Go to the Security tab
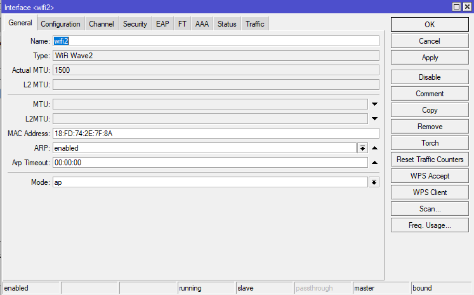Screen dimensions: 474x295 (x=135, y=24)
